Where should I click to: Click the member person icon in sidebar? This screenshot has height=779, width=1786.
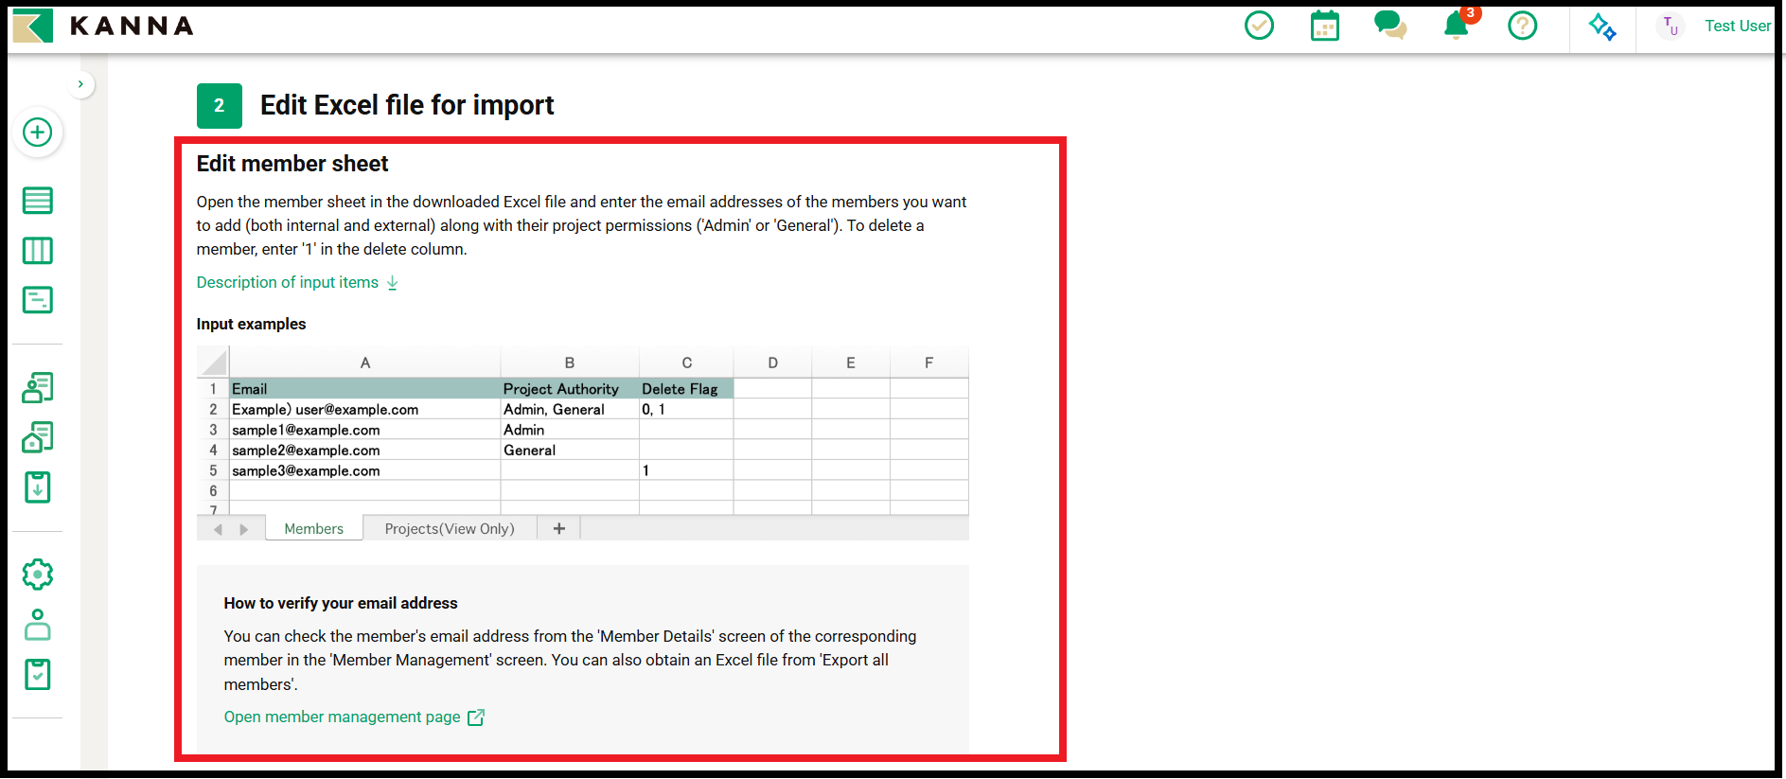coord(38,625)
